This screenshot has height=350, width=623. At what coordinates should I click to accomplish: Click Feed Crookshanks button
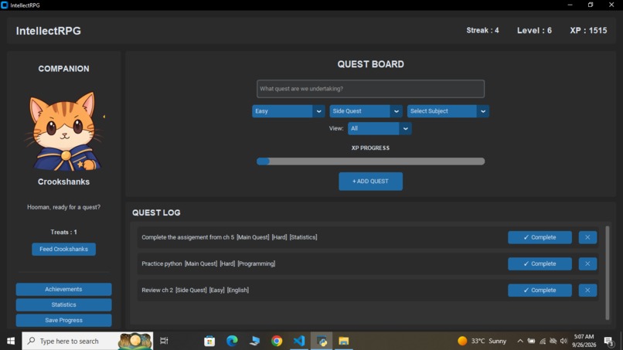[x=63, y=249]
